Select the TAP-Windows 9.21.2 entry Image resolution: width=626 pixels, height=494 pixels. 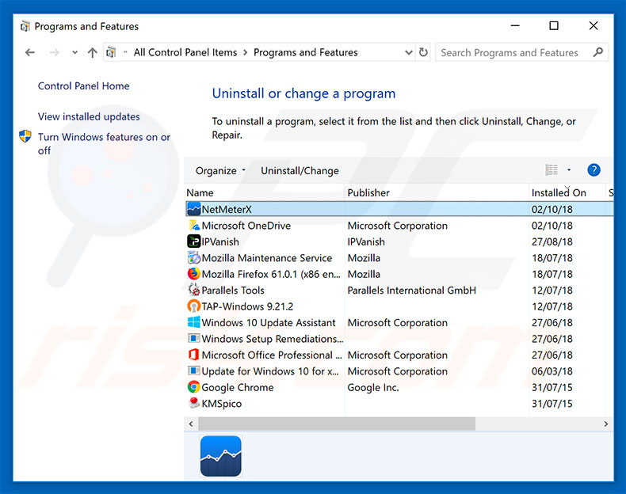point(247,306)
